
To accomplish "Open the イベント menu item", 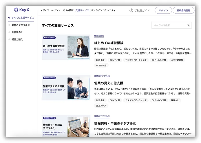I will click(56, 10).
